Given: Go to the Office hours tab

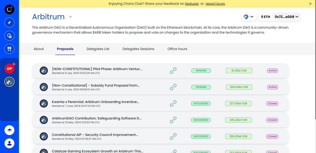Looking at the screenshot, I should tap(177, 49).
